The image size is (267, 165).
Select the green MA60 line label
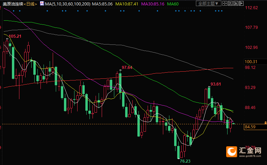pos(173,4)
